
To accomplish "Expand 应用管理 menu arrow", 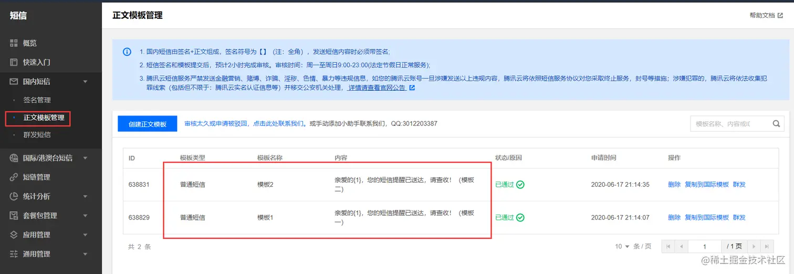I will (85, 235).
